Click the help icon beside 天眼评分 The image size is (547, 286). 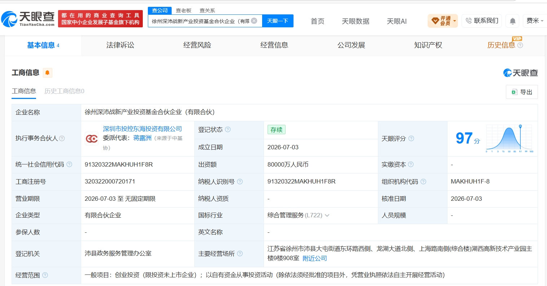(411, 139)
